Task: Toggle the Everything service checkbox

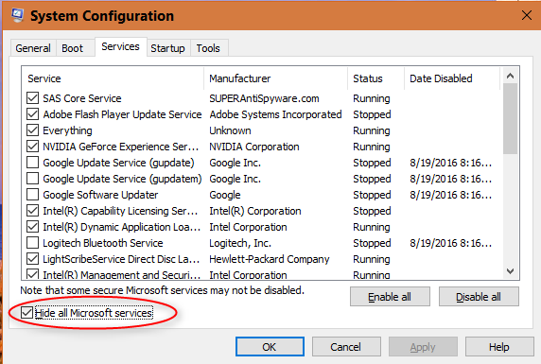Action: tap(32, 130)
